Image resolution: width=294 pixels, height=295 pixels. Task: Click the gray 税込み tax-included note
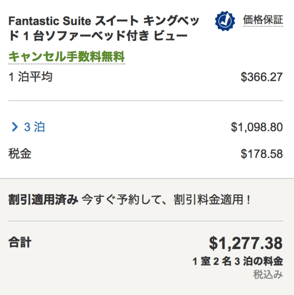[268, 275]
